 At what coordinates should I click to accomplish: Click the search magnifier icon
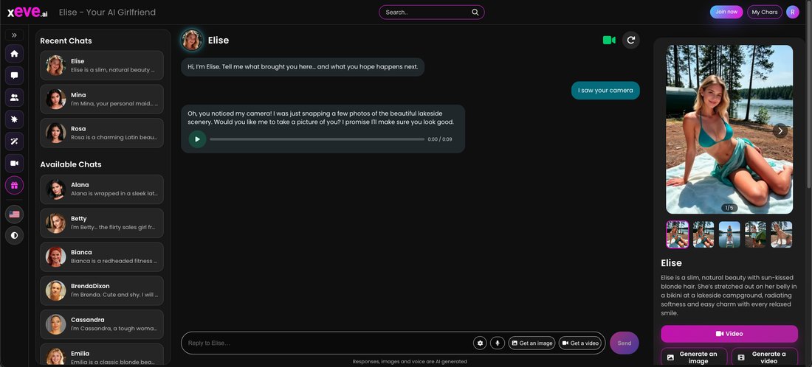coord(475,13)
